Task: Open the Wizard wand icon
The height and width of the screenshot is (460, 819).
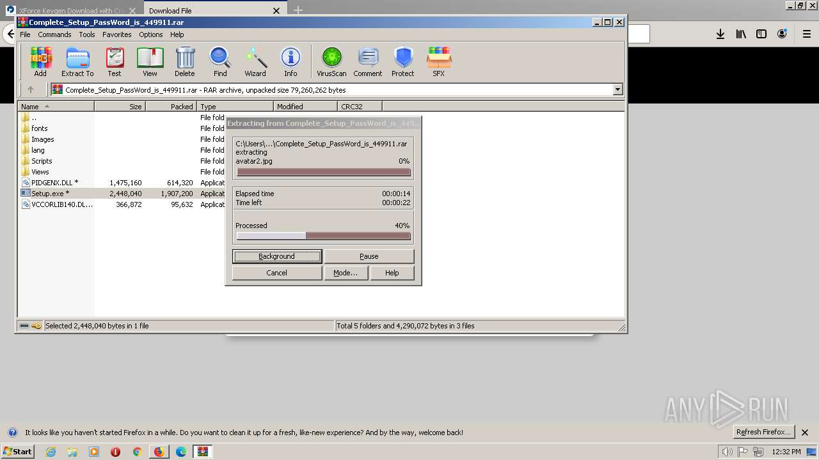Action: [x=255, y=62]
